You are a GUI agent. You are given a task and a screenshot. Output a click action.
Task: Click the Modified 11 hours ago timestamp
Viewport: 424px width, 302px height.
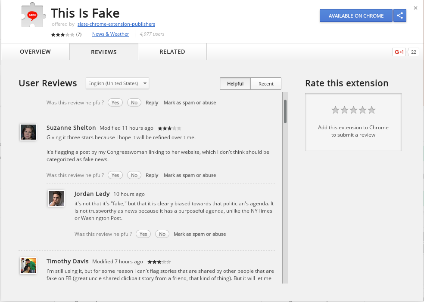(x=126, y=128)
